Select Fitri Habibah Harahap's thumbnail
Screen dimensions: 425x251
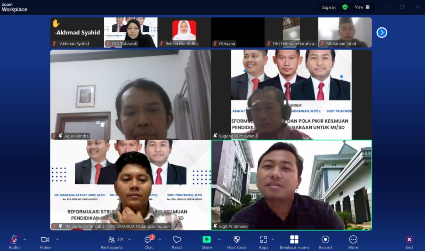[291, 32]
